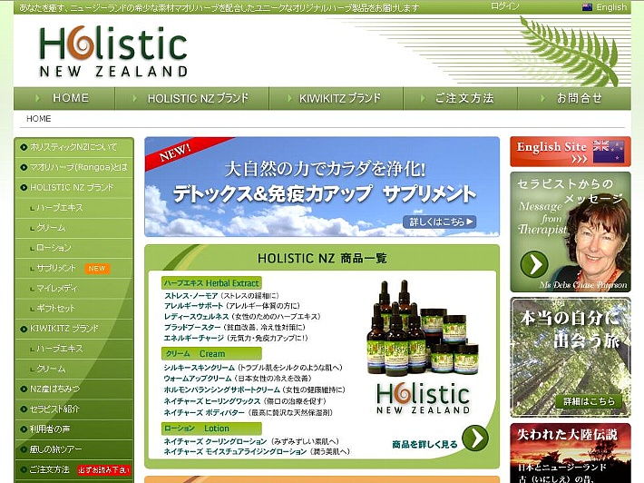Viewport: 644px width, 483px height.
Task: Open ホリスティックNZについて in sidebar
Action: pyautogui.click(x=74, y=147)
